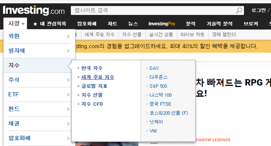Open the 브로커 navigation item

pos(250,23)
